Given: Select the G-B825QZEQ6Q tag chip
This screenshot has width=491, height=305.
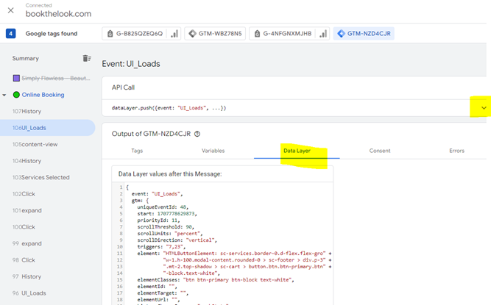Looking at the screenshot, I should (135, 33).
